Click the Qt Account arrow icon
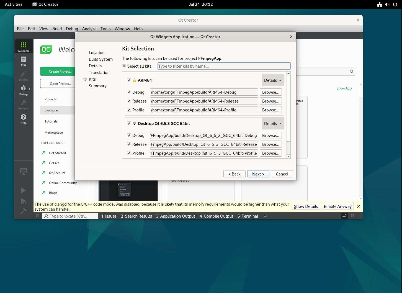Viewport: 402px width, 293px height. pyautogui.click(x=43, y=173)
